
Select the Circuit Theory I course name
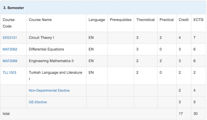pyautogui.click(x=41, y=38)
